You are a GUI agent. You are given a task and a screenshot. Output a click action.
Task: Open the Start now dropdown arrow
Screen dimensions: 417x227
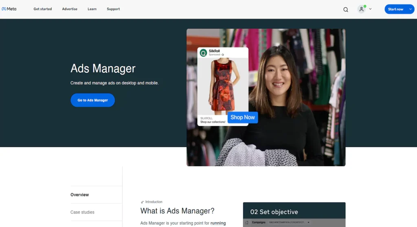click(410, 9)
